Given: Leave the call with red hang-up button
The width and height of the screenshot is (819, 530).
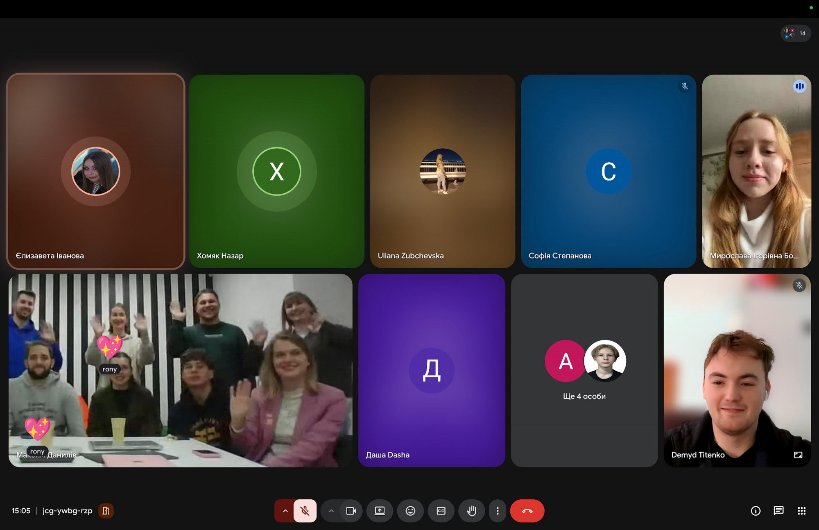Looking at the screenshot, I should point(527,511).
